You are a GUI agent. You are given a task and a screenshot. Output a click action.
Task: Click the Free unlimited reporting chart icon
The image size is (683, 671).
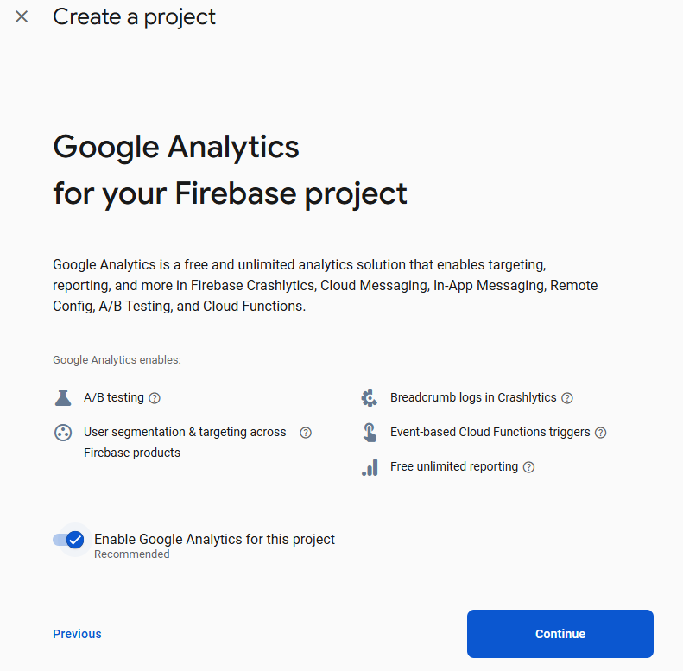pyautogui.click(x=370, y=467)
